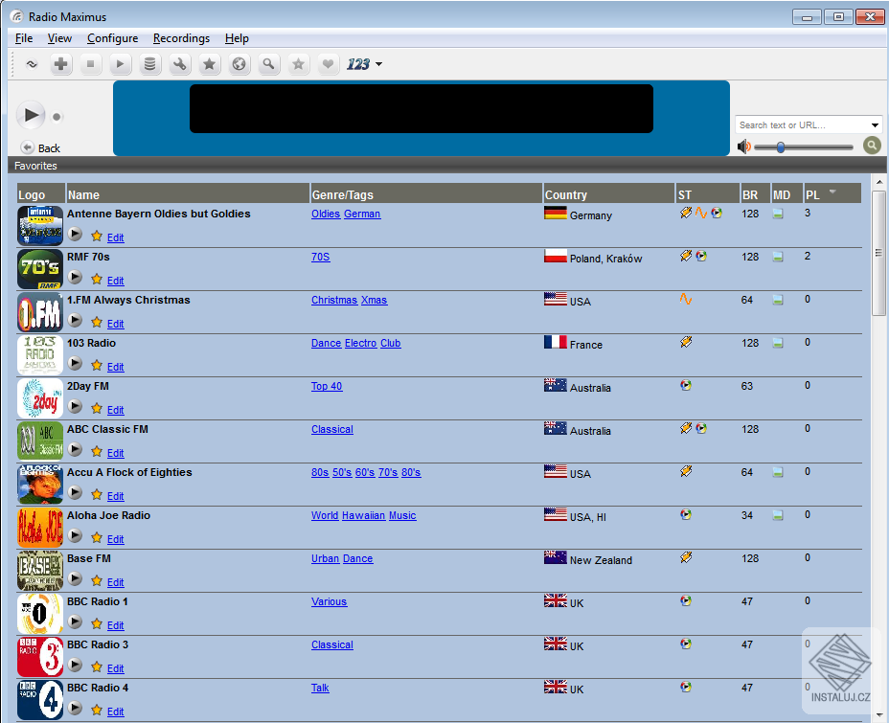Click the database stack toolbar icon
889x723 pixels.
(149, 64)
